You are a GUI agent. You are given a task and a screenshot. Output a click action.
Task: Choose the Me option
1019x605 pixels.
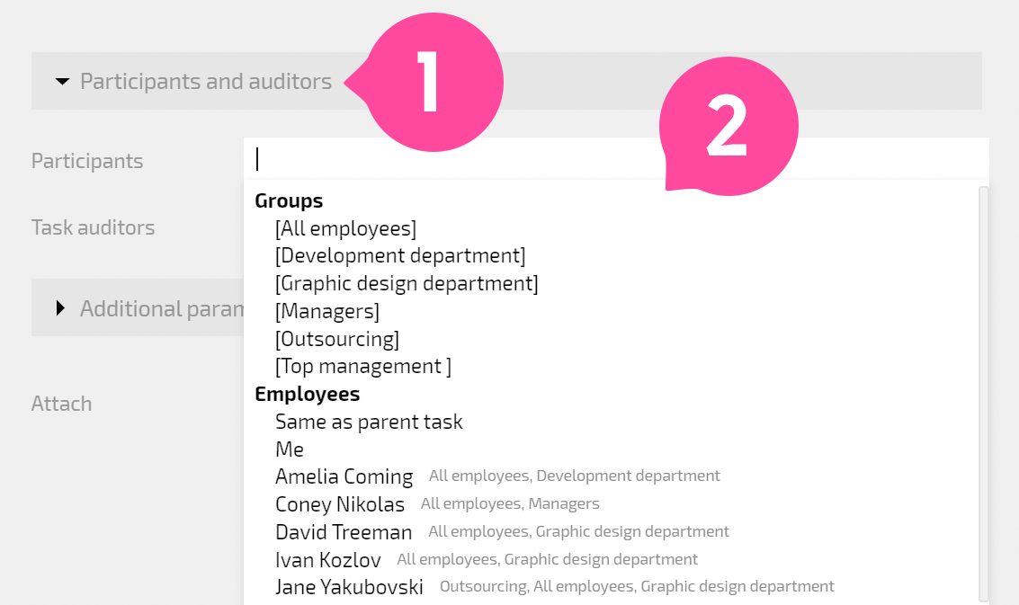pos(290,449)
